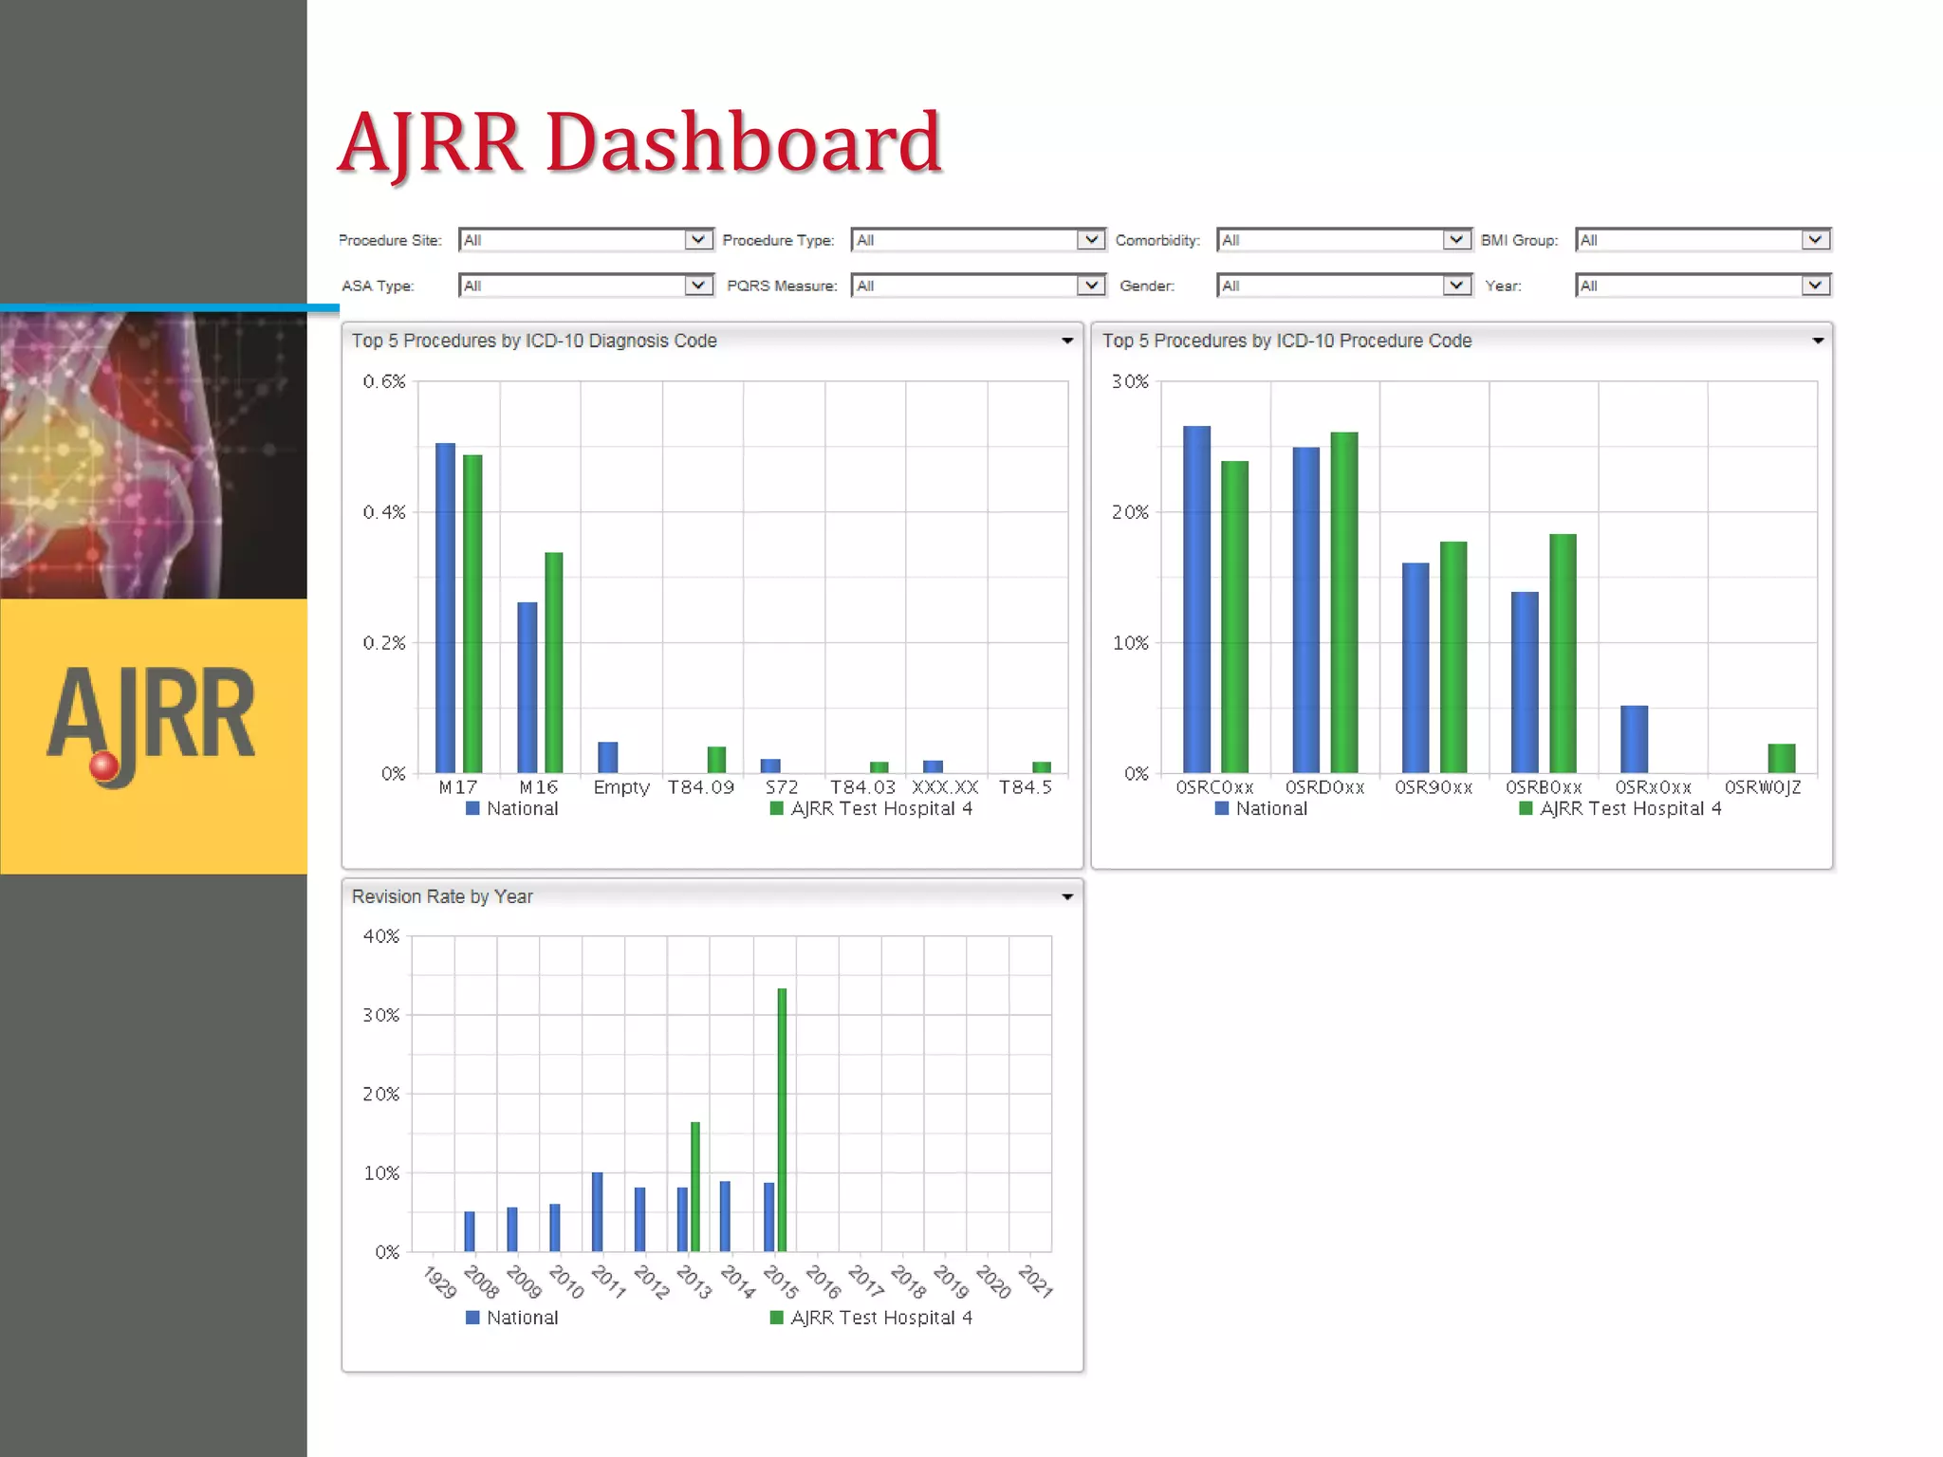Click the 0SRB0xx National blue bar
This screenshot has width=1943, height=1457.
[x=1525, y=683]
